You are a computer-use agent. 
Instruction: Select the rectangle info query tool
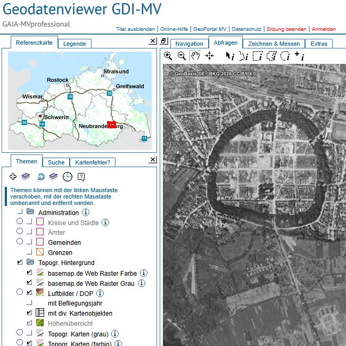(258, 56)
